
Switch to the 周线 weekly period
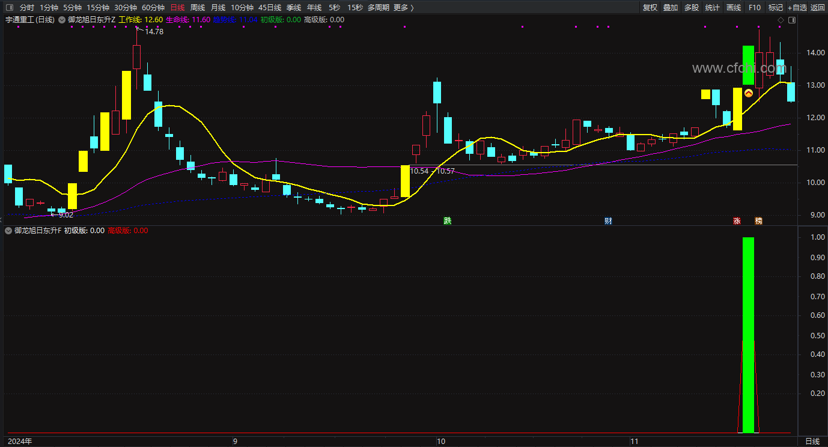[x=198, y=8]
